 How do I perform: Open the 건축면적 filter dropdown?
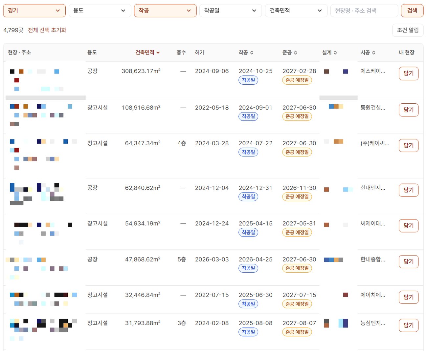point(296,10)
